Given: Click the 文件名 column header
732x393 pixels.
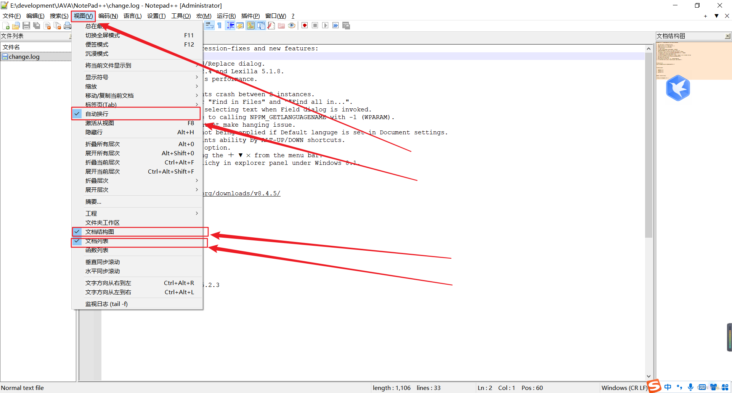Looking at the screenshot, I should (x=36, y=47).
